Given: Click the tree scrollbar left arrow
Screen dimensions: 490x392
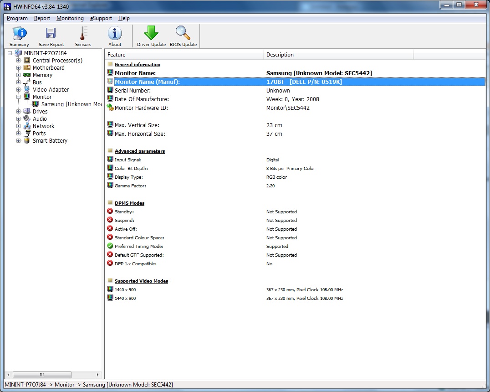Looking at the screenshot, I should 8,375.
